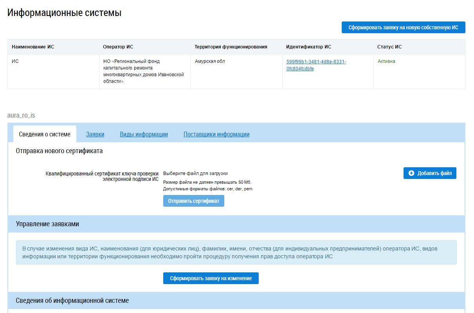Select the Сведения о системе tab
Image resolution: width=474 pixels, height=313 pixels.
tap(45, 134)
